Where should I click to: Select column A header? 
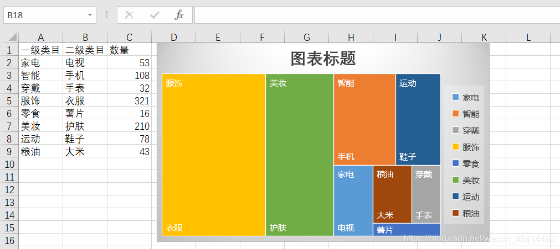pyautogui.click(x=41, y=37)
